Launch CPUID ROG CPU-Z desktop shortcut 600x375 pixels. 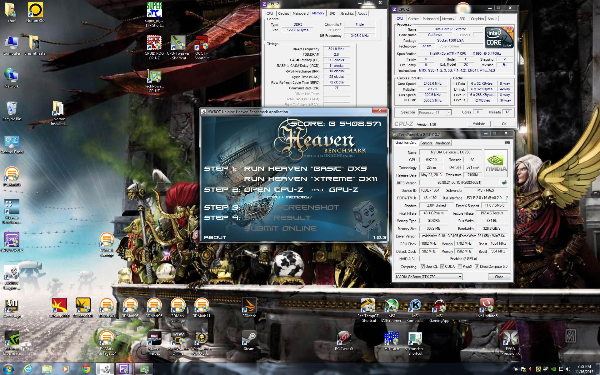[x=154, y=47]
